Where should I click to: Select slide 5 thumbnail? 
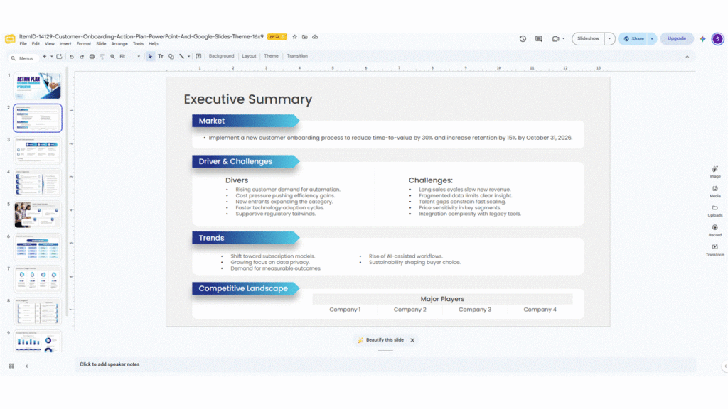click(38, 214)
